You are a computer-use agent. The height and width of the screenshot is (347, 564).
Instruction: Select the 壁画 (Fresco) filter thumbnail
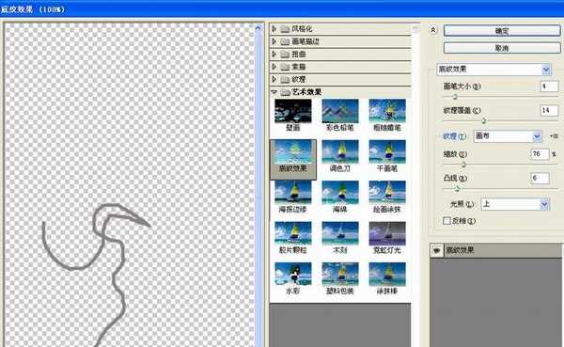292,111
